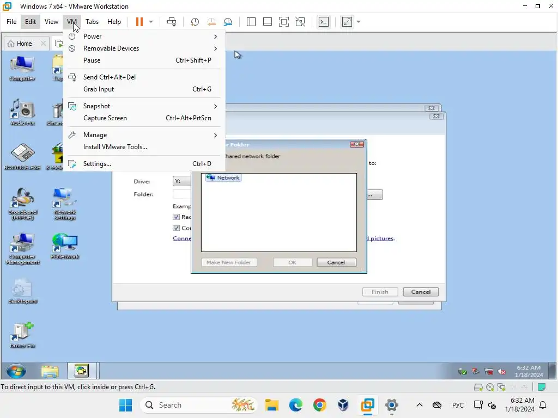Open the Driver Fix desktop shortcut
This screenshot has height=418, width=558.
(22, 335)
